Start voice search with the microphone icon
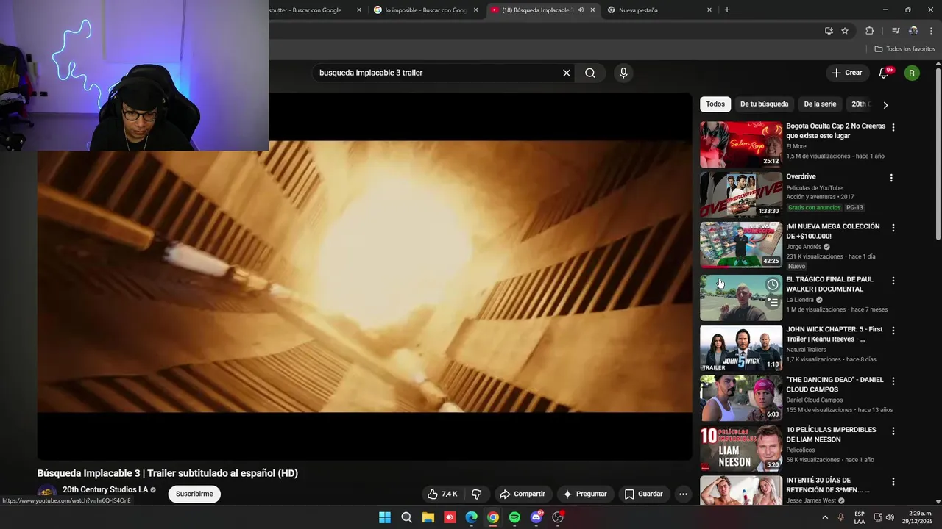Viewport: 942px width, 529px height. (623, 73)
